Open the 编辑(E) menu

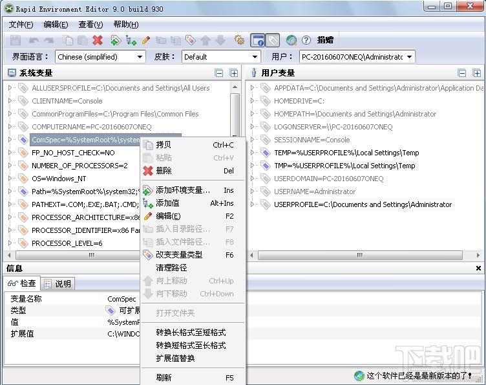[56, 24]
